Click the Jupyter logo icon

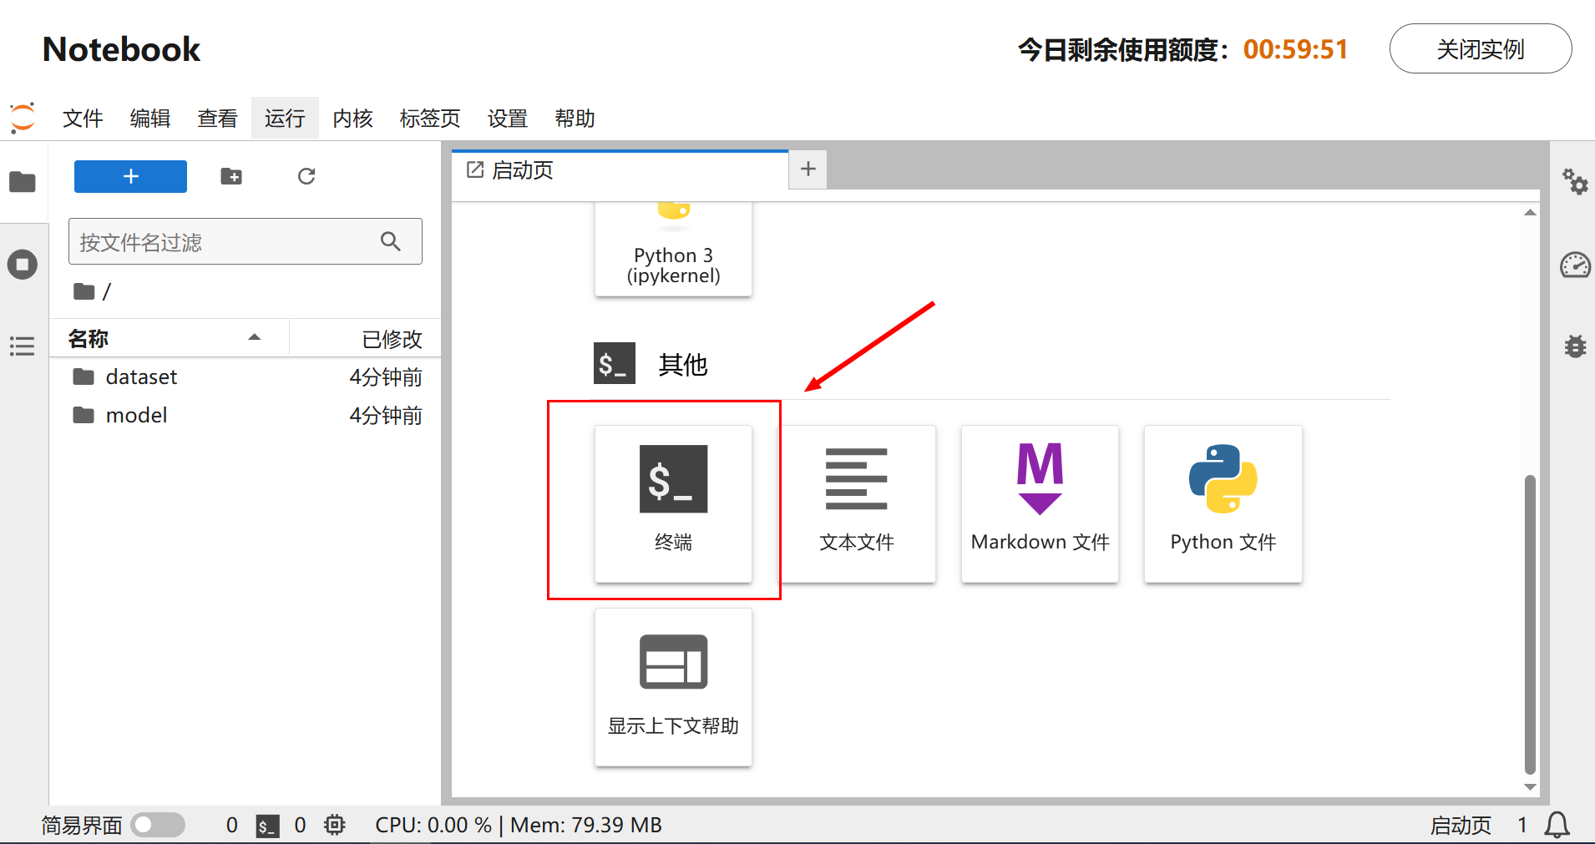pos(23,118)
